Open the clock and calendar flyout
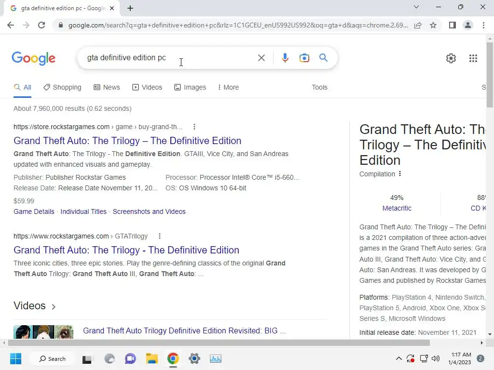Viewport: 494px width, 370px height. coord(460,358)
